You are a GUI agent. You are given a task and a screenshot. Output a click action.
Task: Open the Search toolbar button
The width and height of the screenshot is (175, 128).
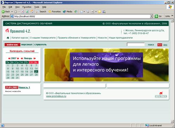(41, 12)
